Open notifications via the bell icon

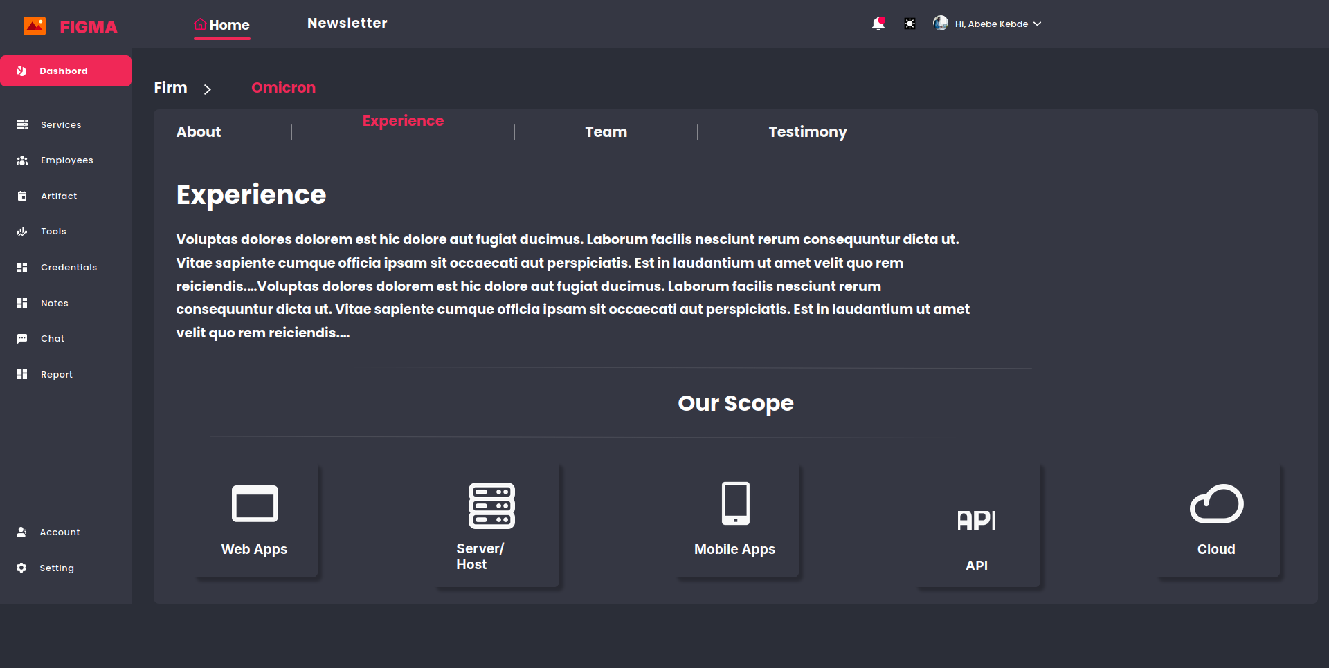click(878, 24)
